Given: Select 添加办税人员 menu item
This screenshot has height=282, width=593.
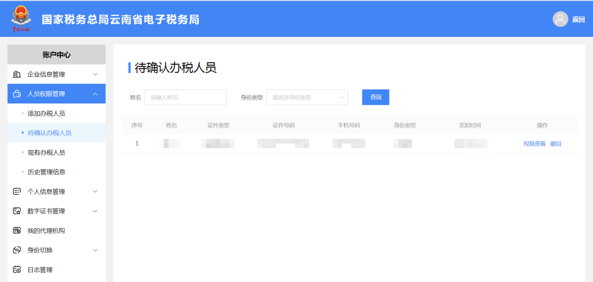Looking at the screenshot, I should [47, 113].
